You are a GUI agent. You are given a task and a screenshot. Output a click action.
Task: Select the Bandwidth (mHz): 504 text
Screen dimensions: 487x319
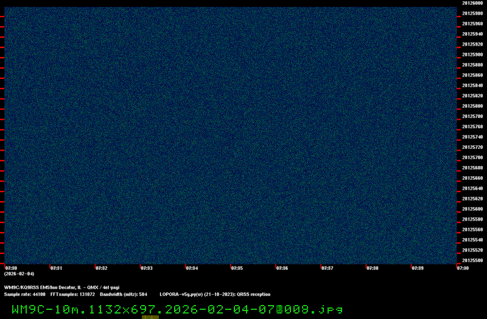124,294
